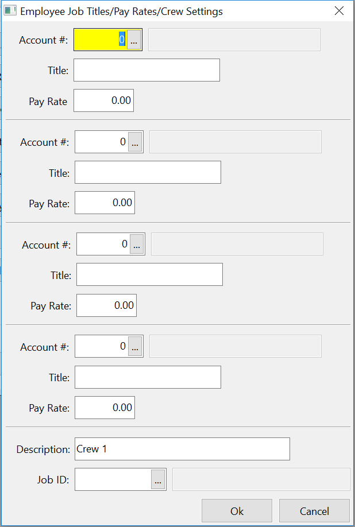355x527 pixels.
Task: Click the second Pay Rate field
Action: [x=105, y=203]
